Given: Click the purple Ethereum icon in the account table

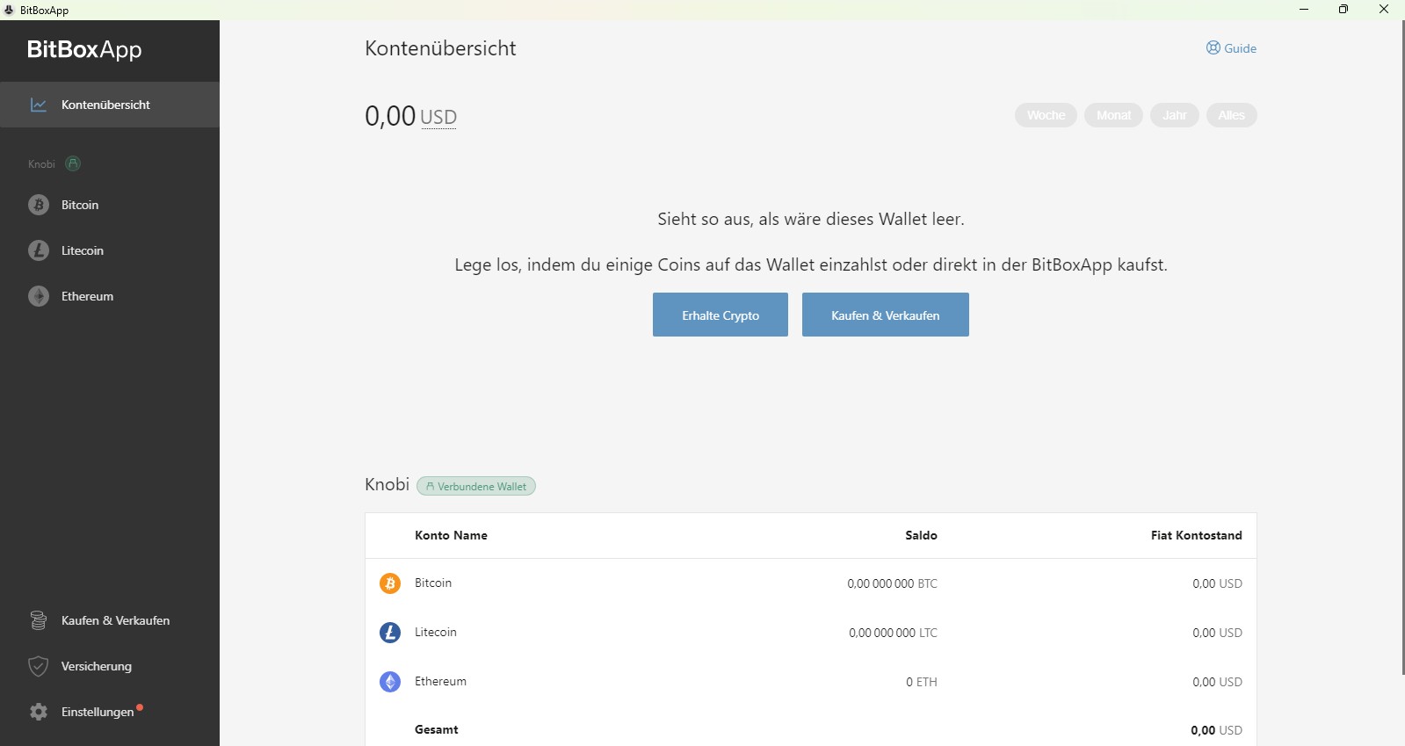Looking at the screenshot, I should pos(390,682).
